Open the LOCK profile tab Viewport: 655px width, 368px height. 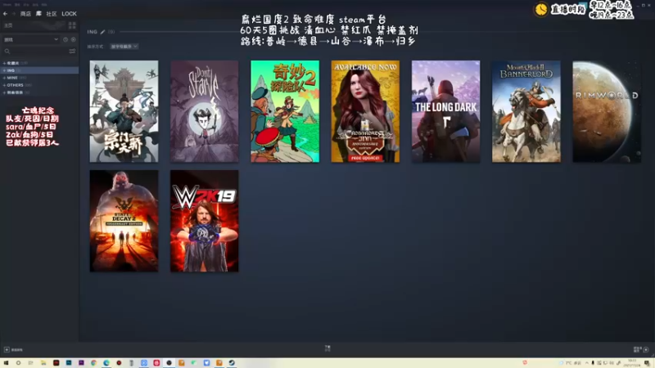tap(70, 14)
